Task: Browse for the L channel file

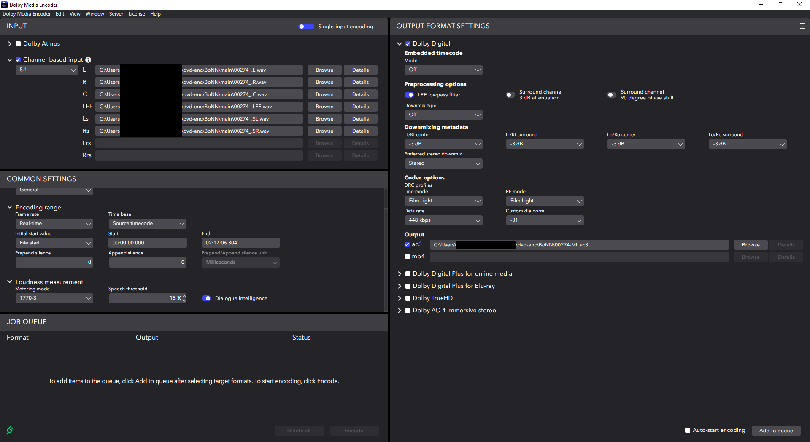Action: 324,70
